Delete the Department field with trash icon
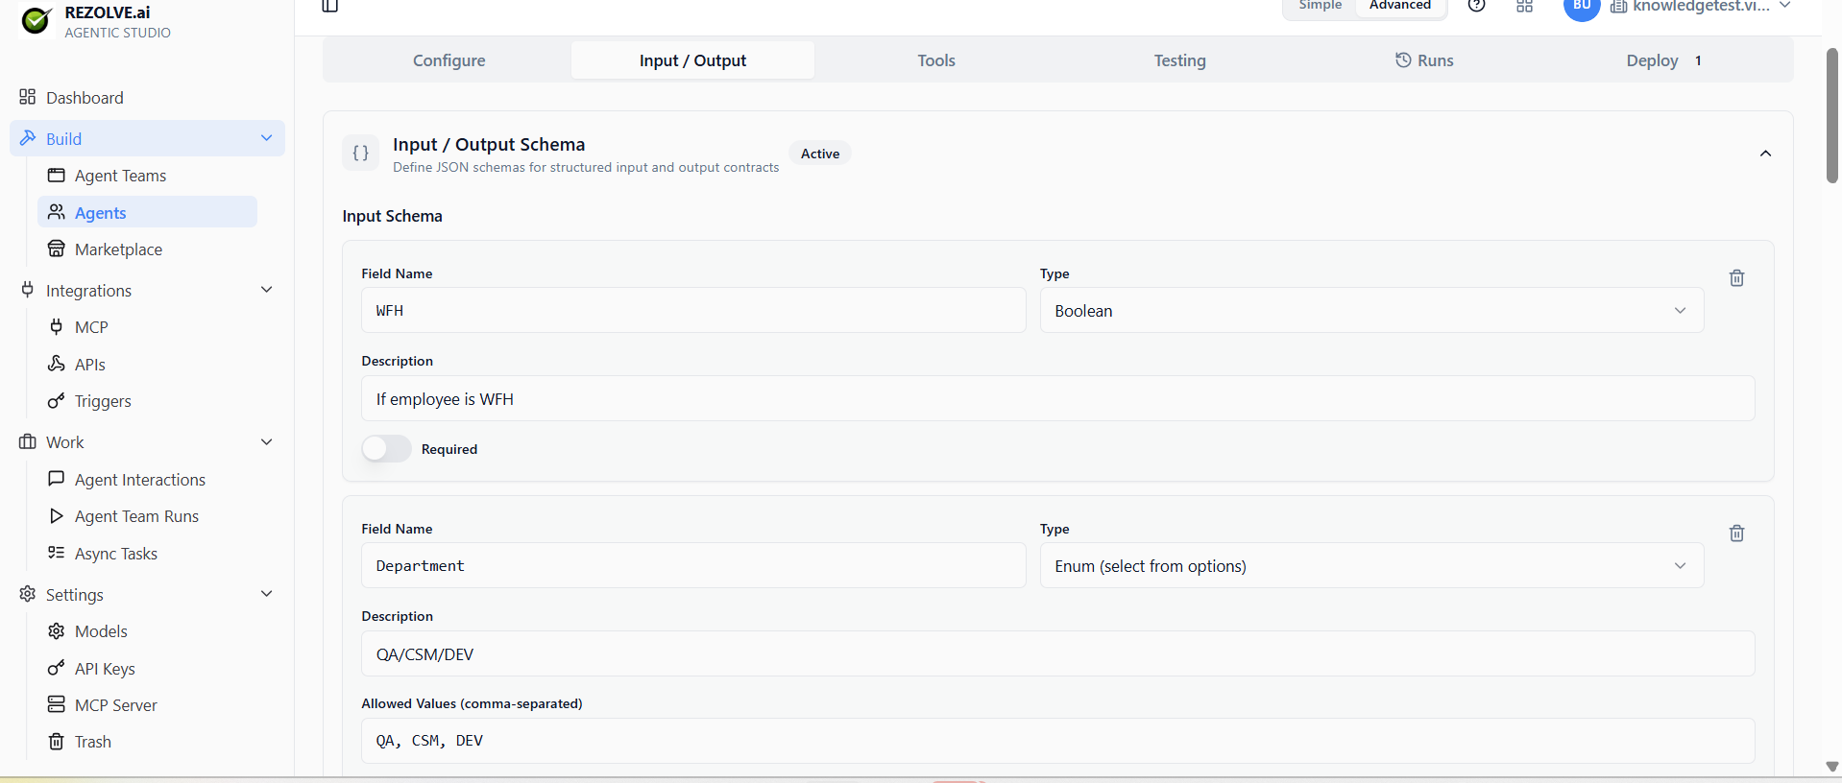 1736,534
